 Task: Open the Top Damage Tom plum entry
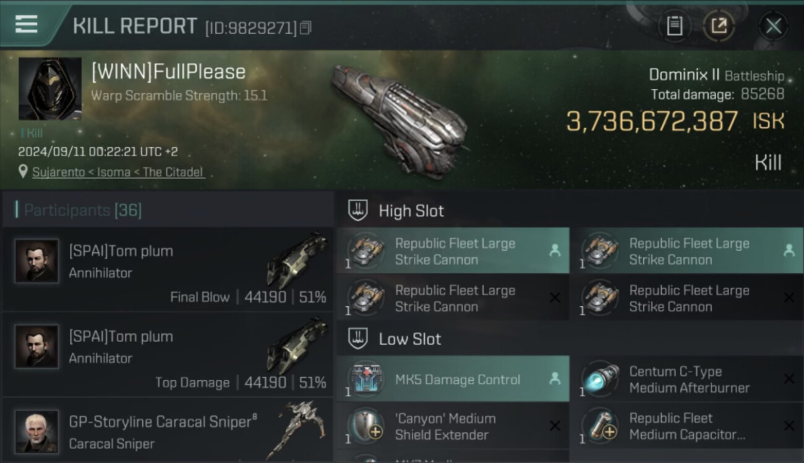click(x=167, y=355)
